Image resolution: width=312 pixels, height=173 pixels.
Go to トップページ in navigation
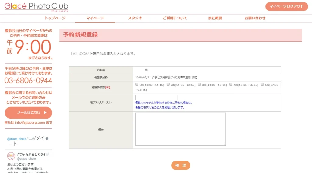(x=55, y=18)
